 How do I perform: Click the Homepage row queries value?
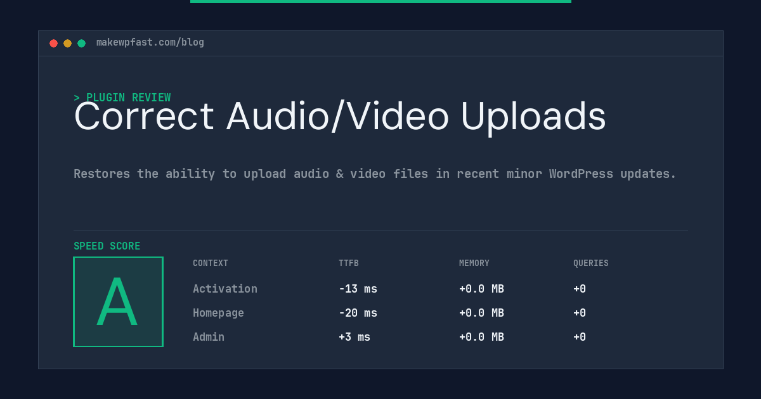point(580,313)
